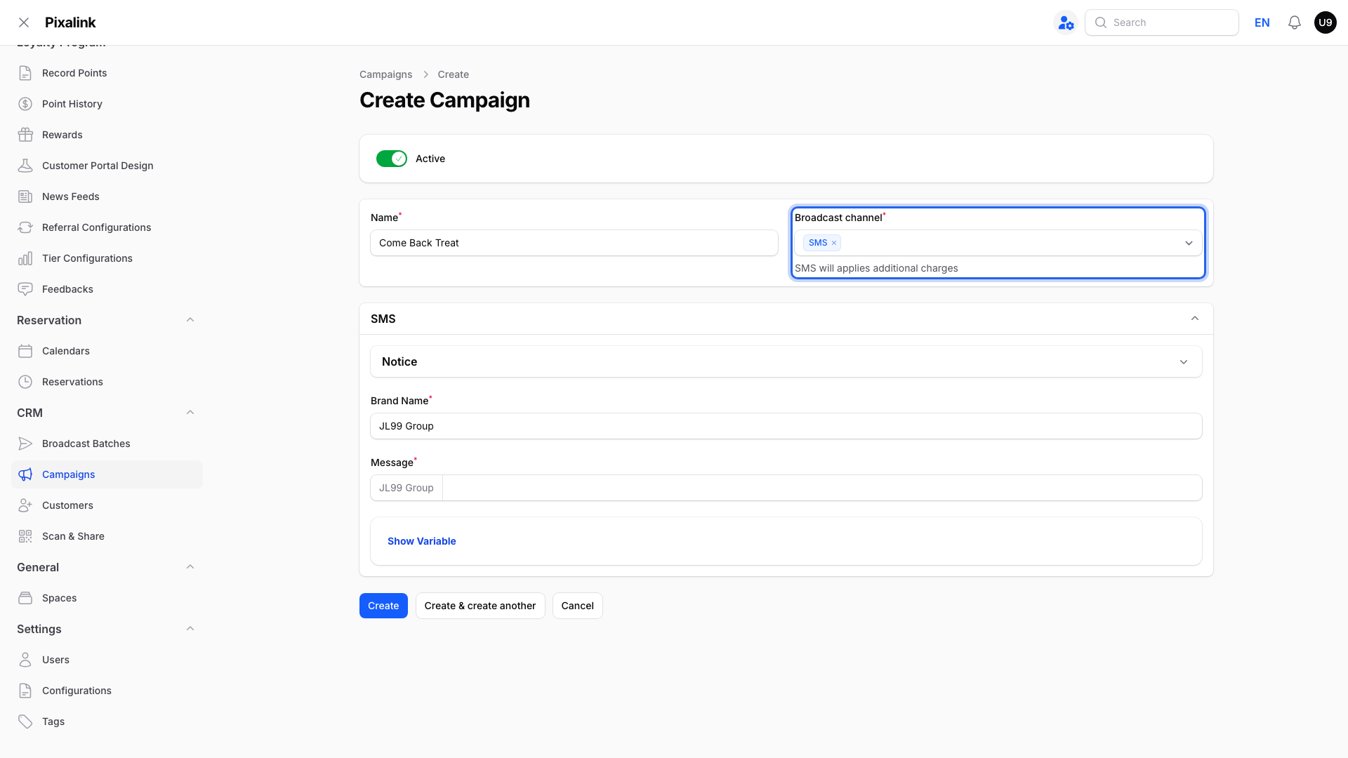Click the Scan & Share QR icon
This screenshot has width=1348, height=758.
click(25, 536)
